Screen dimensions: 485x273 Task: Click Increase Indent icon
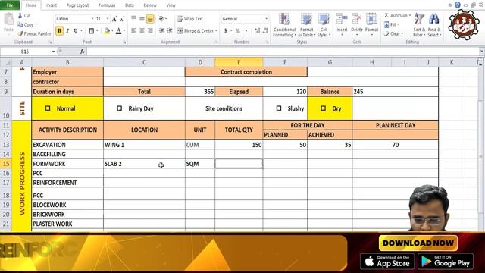point(170,30)
